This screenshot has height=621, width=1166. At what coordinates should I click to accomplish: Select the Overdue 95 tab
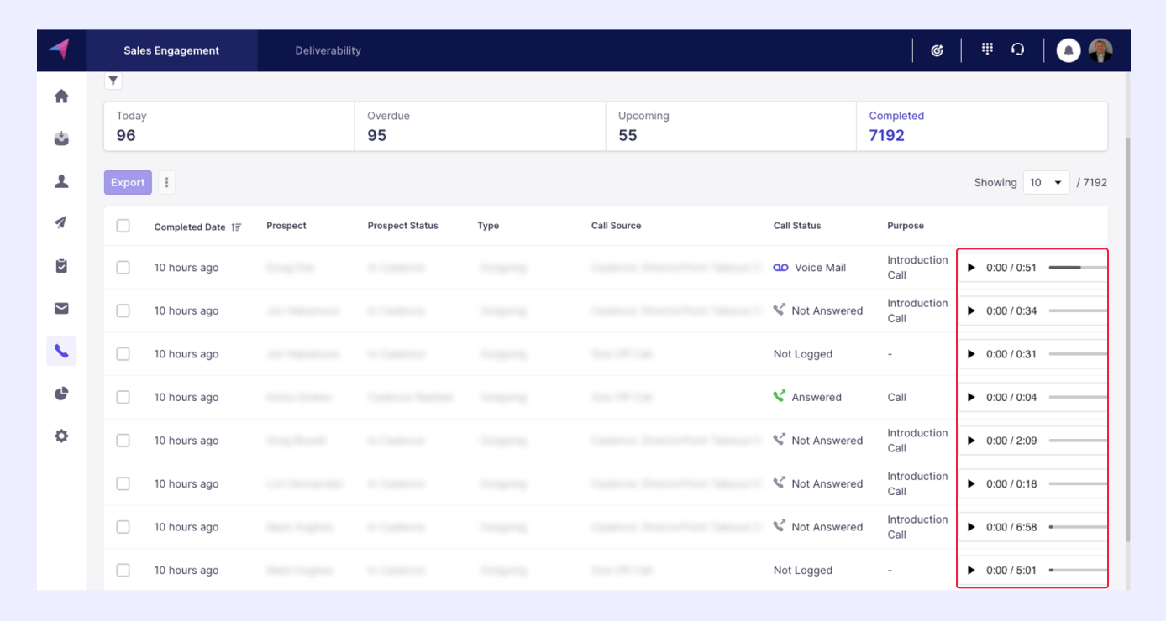click(479, 127)
